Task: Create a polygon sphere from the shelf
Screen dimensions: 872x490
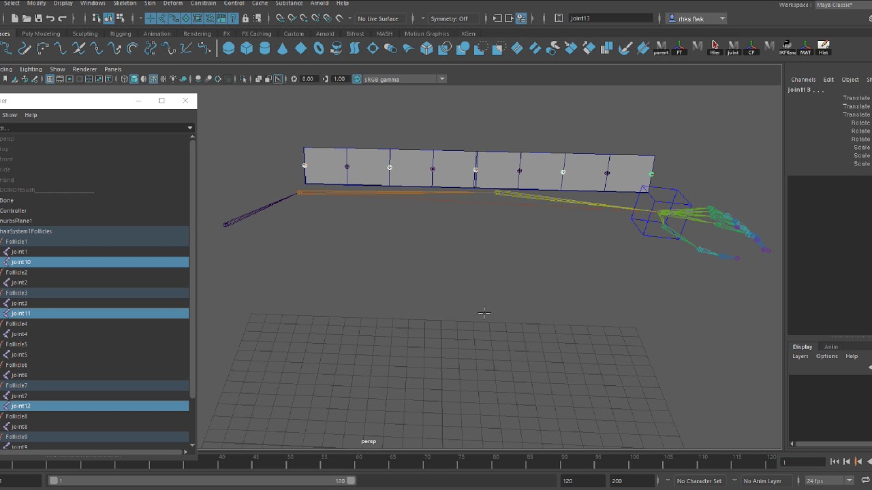Action: (229, 48)
